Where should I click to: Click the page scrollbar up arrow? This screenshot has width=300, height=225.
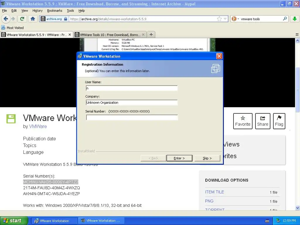[x=297, y=40]
